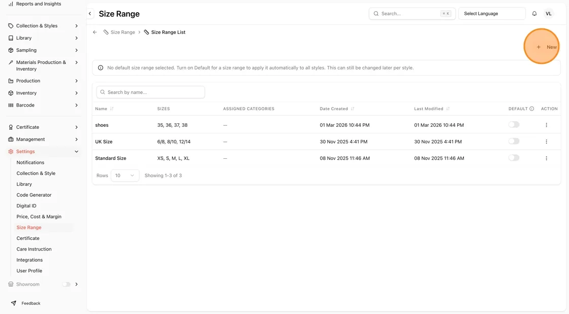
Task: Expand the Management menu chevron
Action: 77,139
